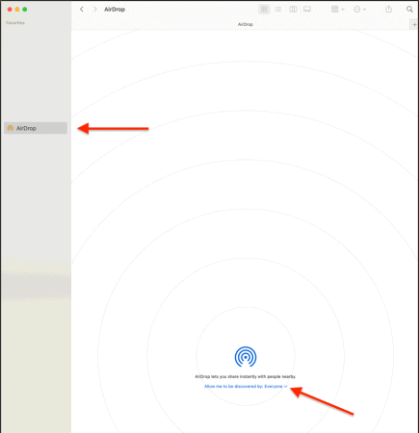Click the Favorites sidebar heading

(15, 23)
